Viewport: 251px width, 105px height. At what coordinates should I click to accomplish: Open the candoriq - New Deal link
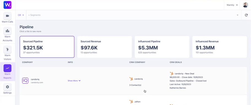[x=184, y=73]
